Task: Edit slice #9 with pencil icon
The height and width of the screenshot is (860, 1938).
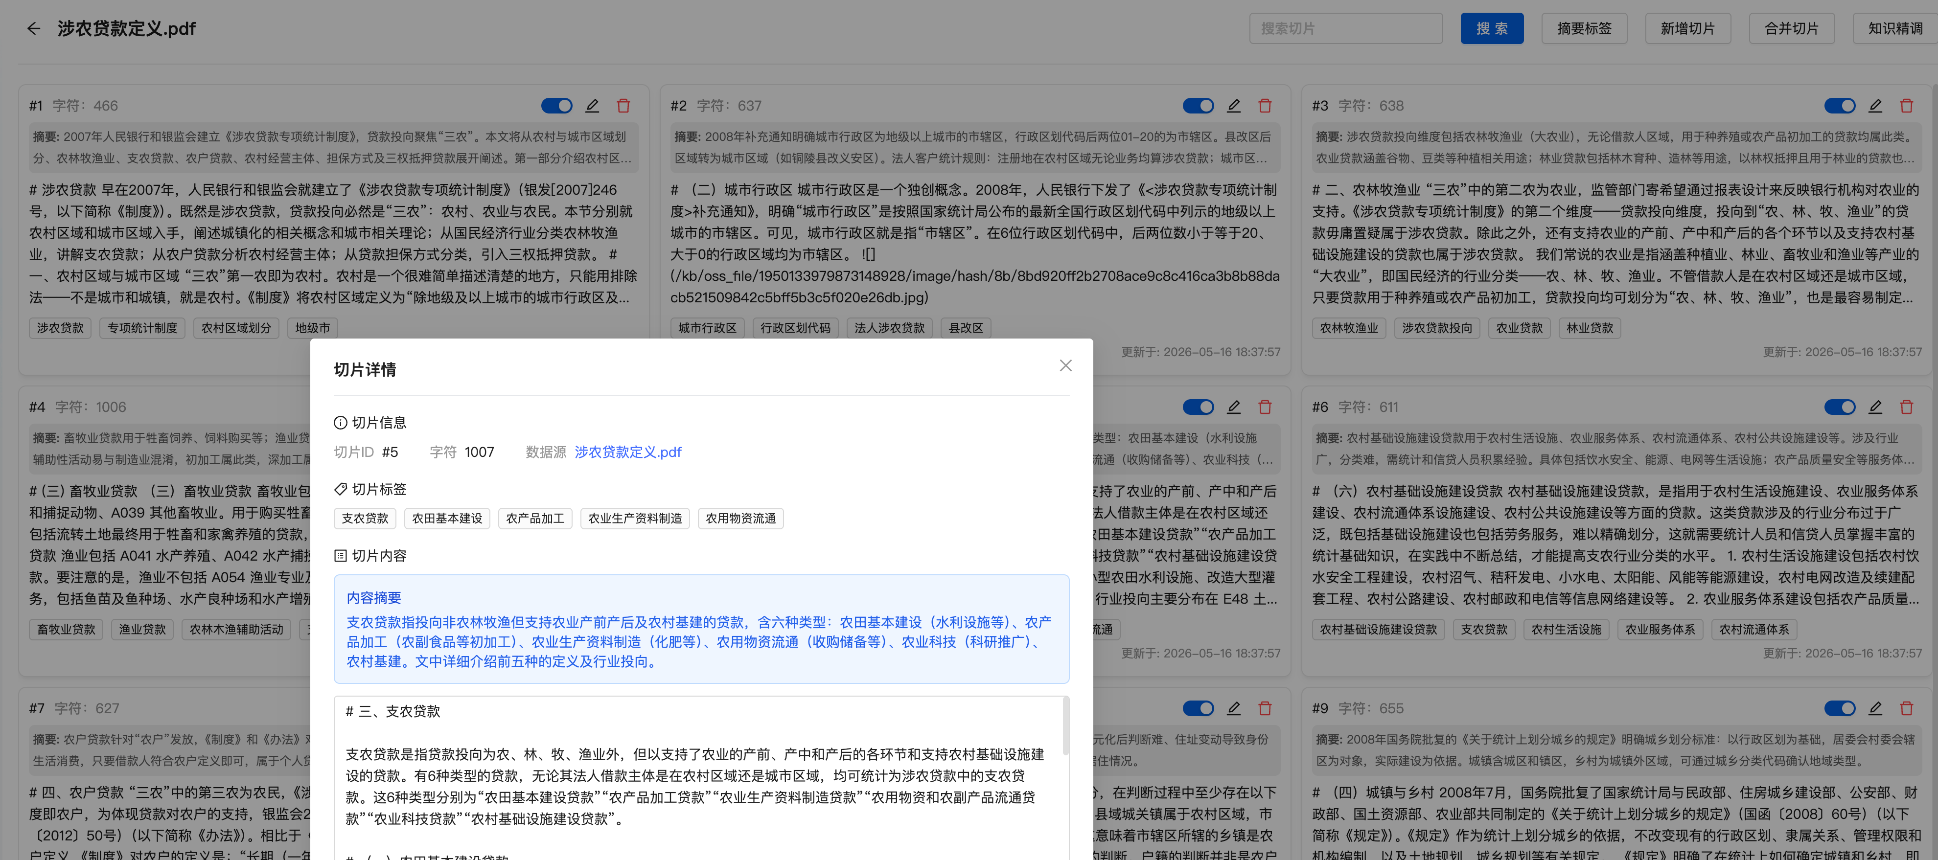Action: tap(1875, 709)
